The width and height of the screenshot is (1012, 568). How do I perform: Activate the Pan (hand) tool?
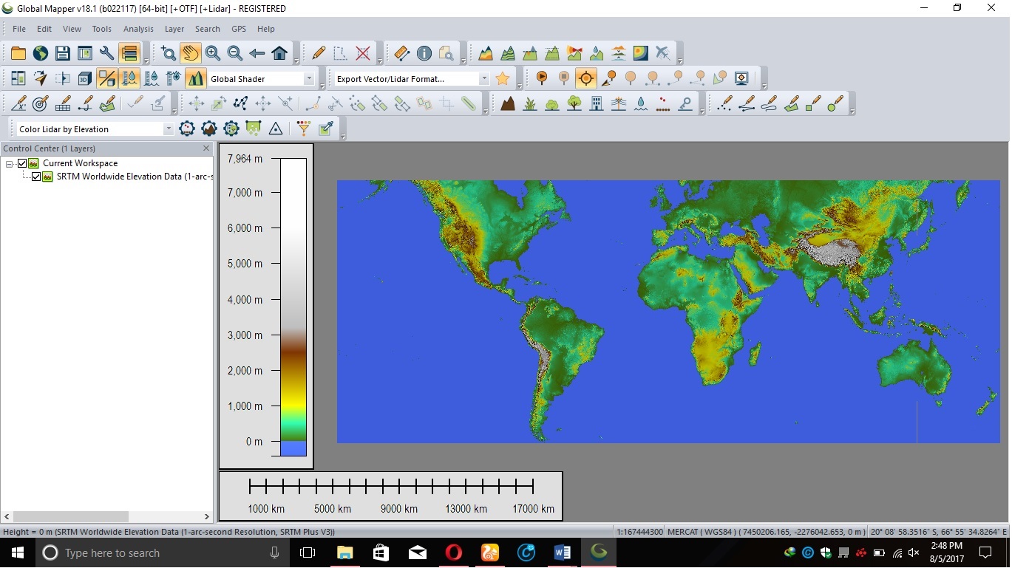190,53
